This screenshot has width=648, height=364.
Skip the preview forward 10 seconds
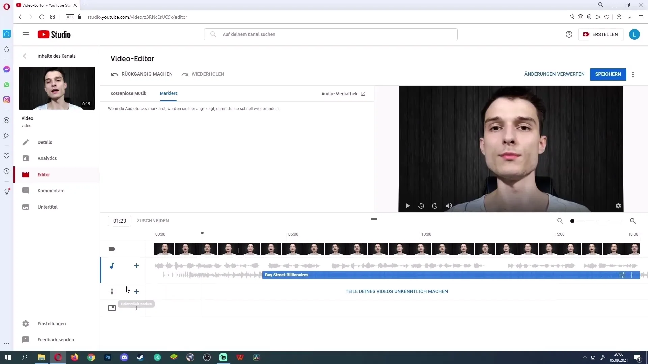click(x=435, y=206)
